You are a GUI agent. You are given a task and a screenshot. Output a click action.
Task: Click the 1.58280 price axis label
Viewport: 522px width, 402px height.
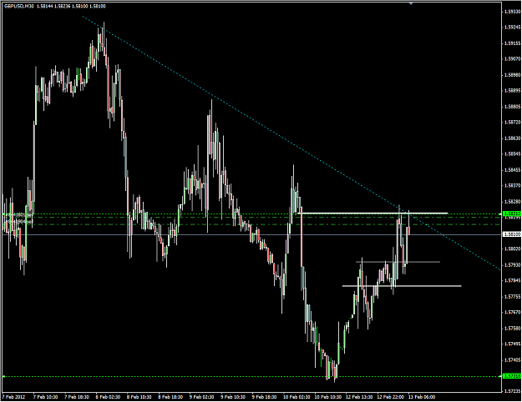tap(512, 202)
